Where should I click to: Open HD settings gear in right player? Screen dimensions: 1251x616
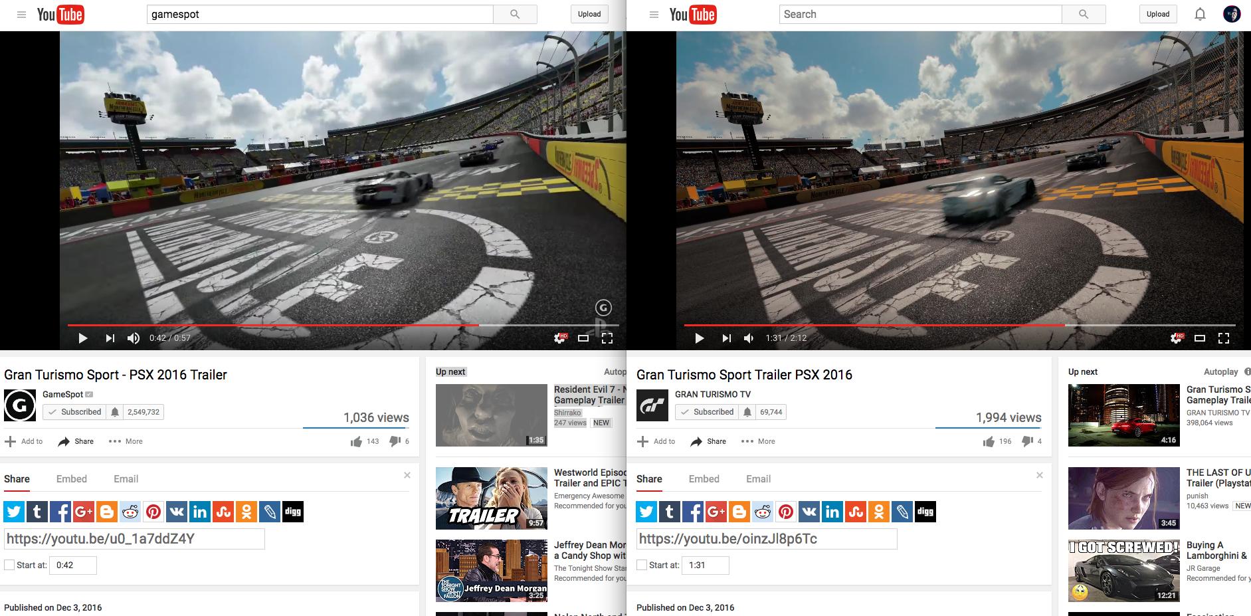tap(1177, 338)
